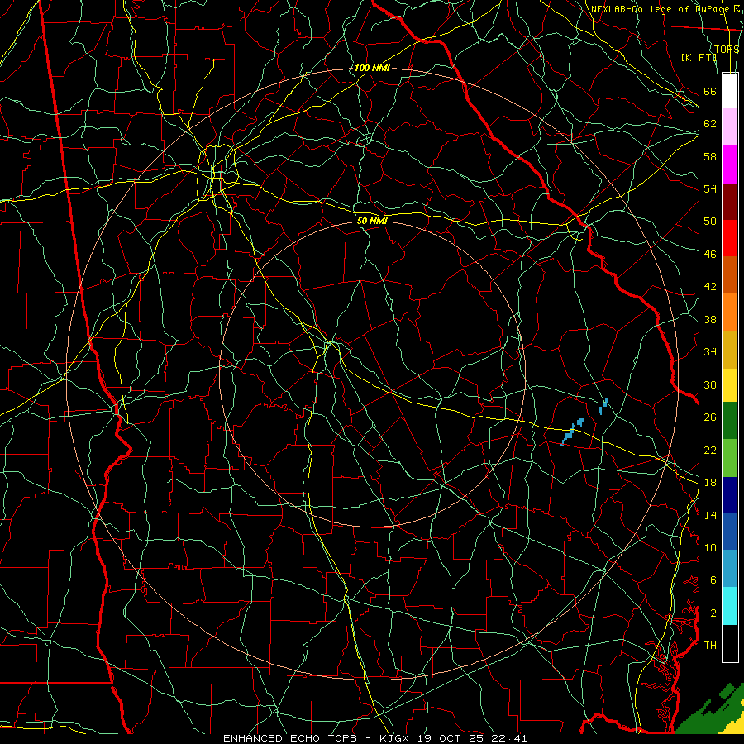Click the '50 NMI' range ring label

[372, 221]
